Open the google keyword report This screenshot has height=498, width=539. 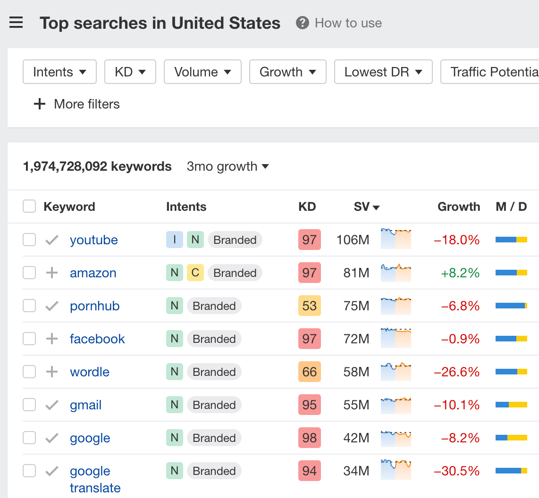tap(90, 438)
